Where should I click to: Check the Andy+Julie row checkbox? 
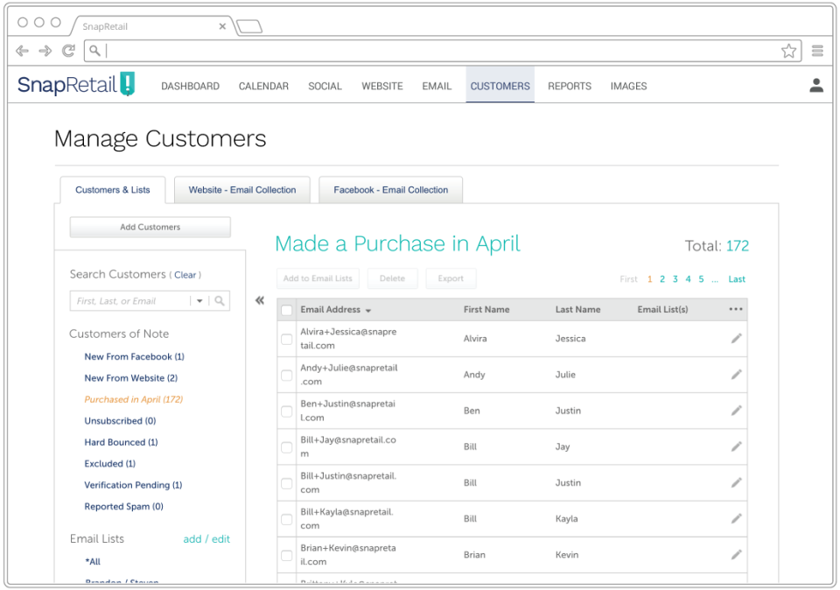pyautogui.click(x=287, y=375)
